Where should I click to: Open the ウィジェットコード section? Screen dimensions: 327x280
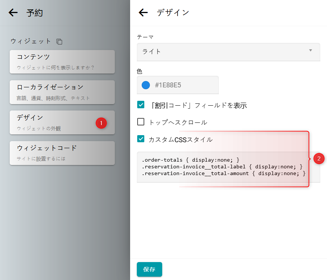62,153
